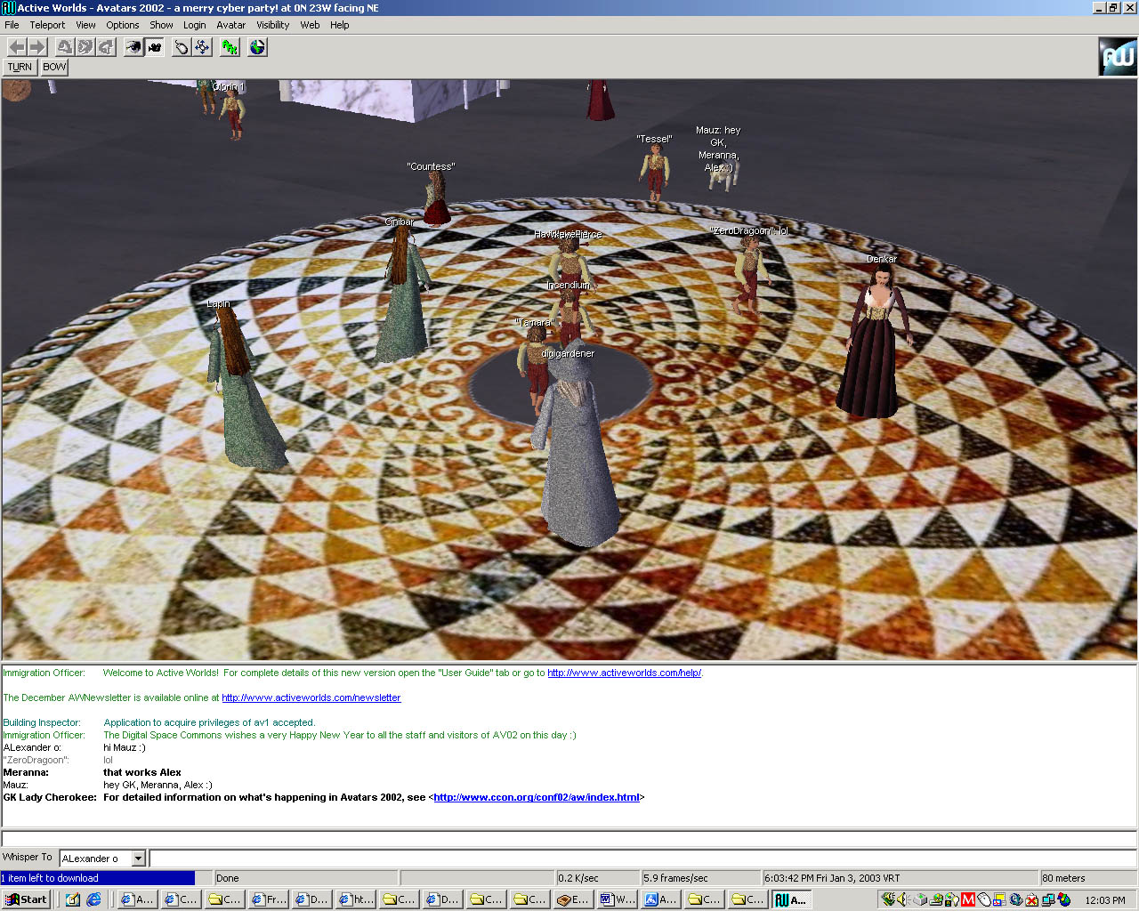Open Internet Explorer from quick launch
The image size is (1139, 911).
tap(93, 899)
